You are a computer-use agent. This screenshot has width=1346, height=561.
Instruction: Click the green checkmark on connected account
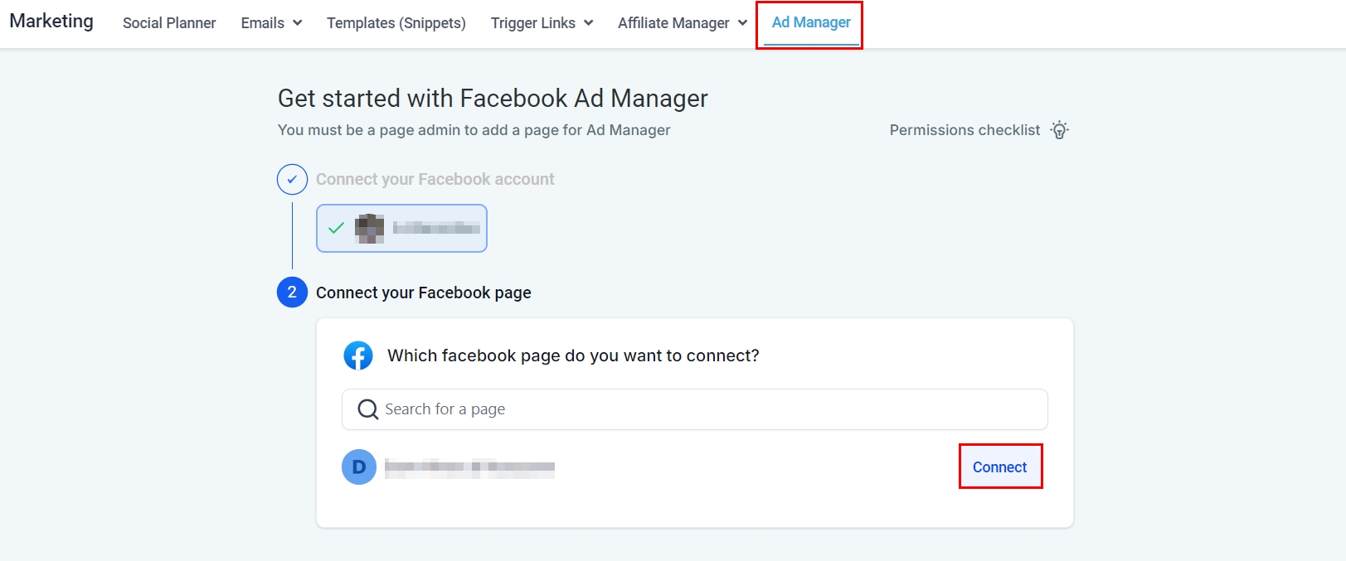point(336,228)
